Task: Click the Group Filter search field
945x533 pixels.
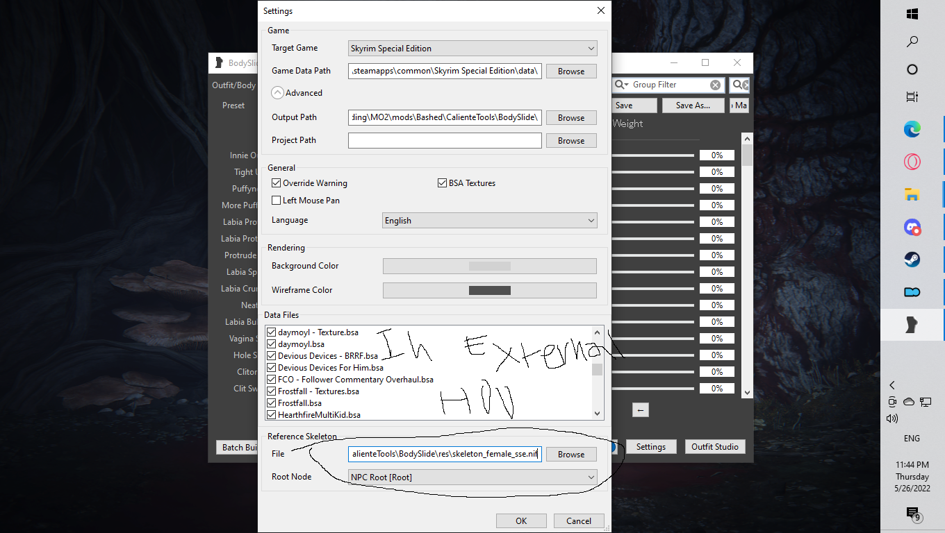Action: pos(669,85)
